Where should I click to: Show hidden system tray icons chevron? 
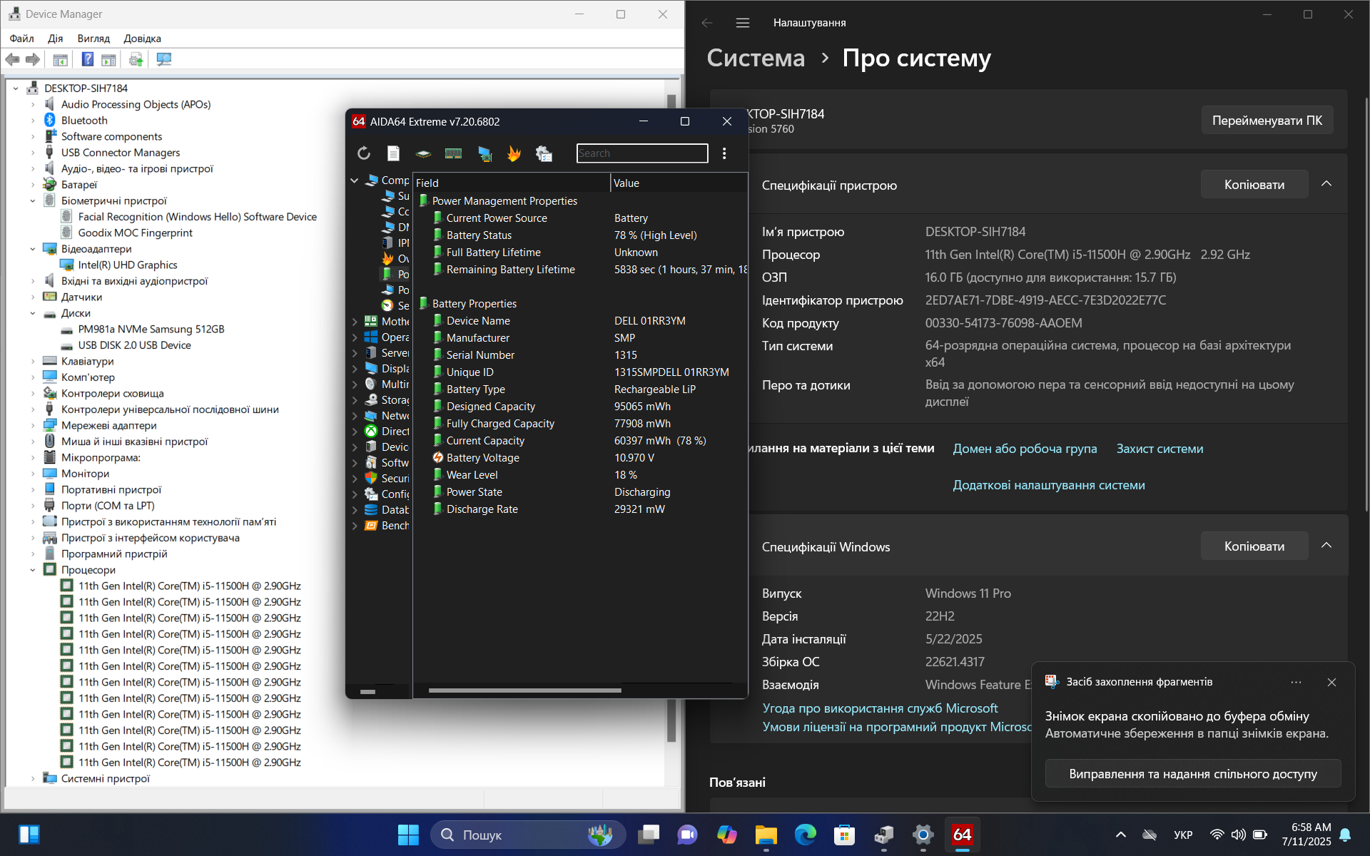coord(1120,835)
